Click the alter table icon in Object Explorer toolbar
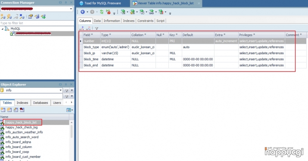308x161 pixels. click(x=16, y=110)
